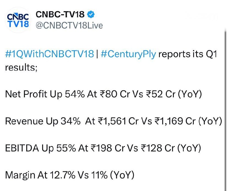Open the #1QWithCNBCTV18 hashtag

49,54
